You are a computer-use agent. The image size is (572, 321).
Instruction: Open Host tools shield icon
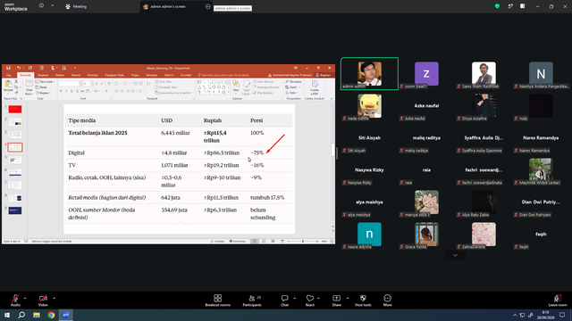coord(363,298)
